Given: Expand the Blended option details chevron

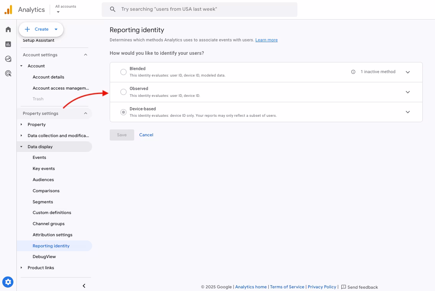Looking at the screenshot, I should pos(407,72).
